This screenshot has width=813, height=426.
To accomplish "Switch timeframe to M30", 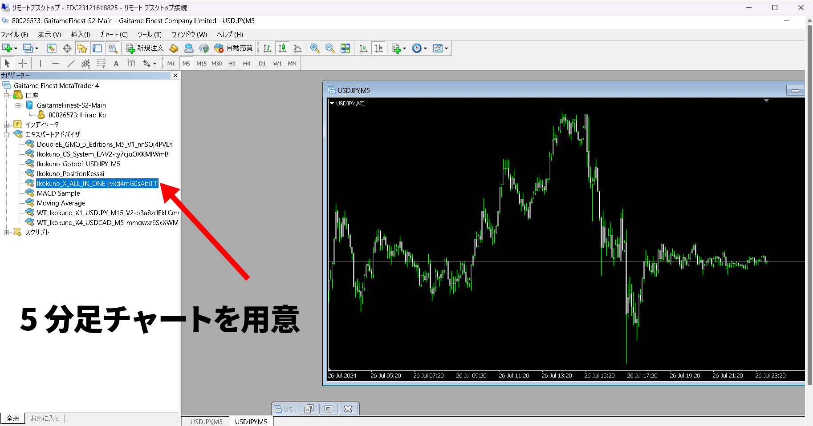I will point(216,64).
